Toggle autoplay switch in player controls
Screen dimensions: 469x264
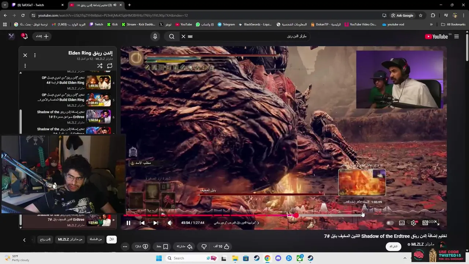(x=390, y=223)
